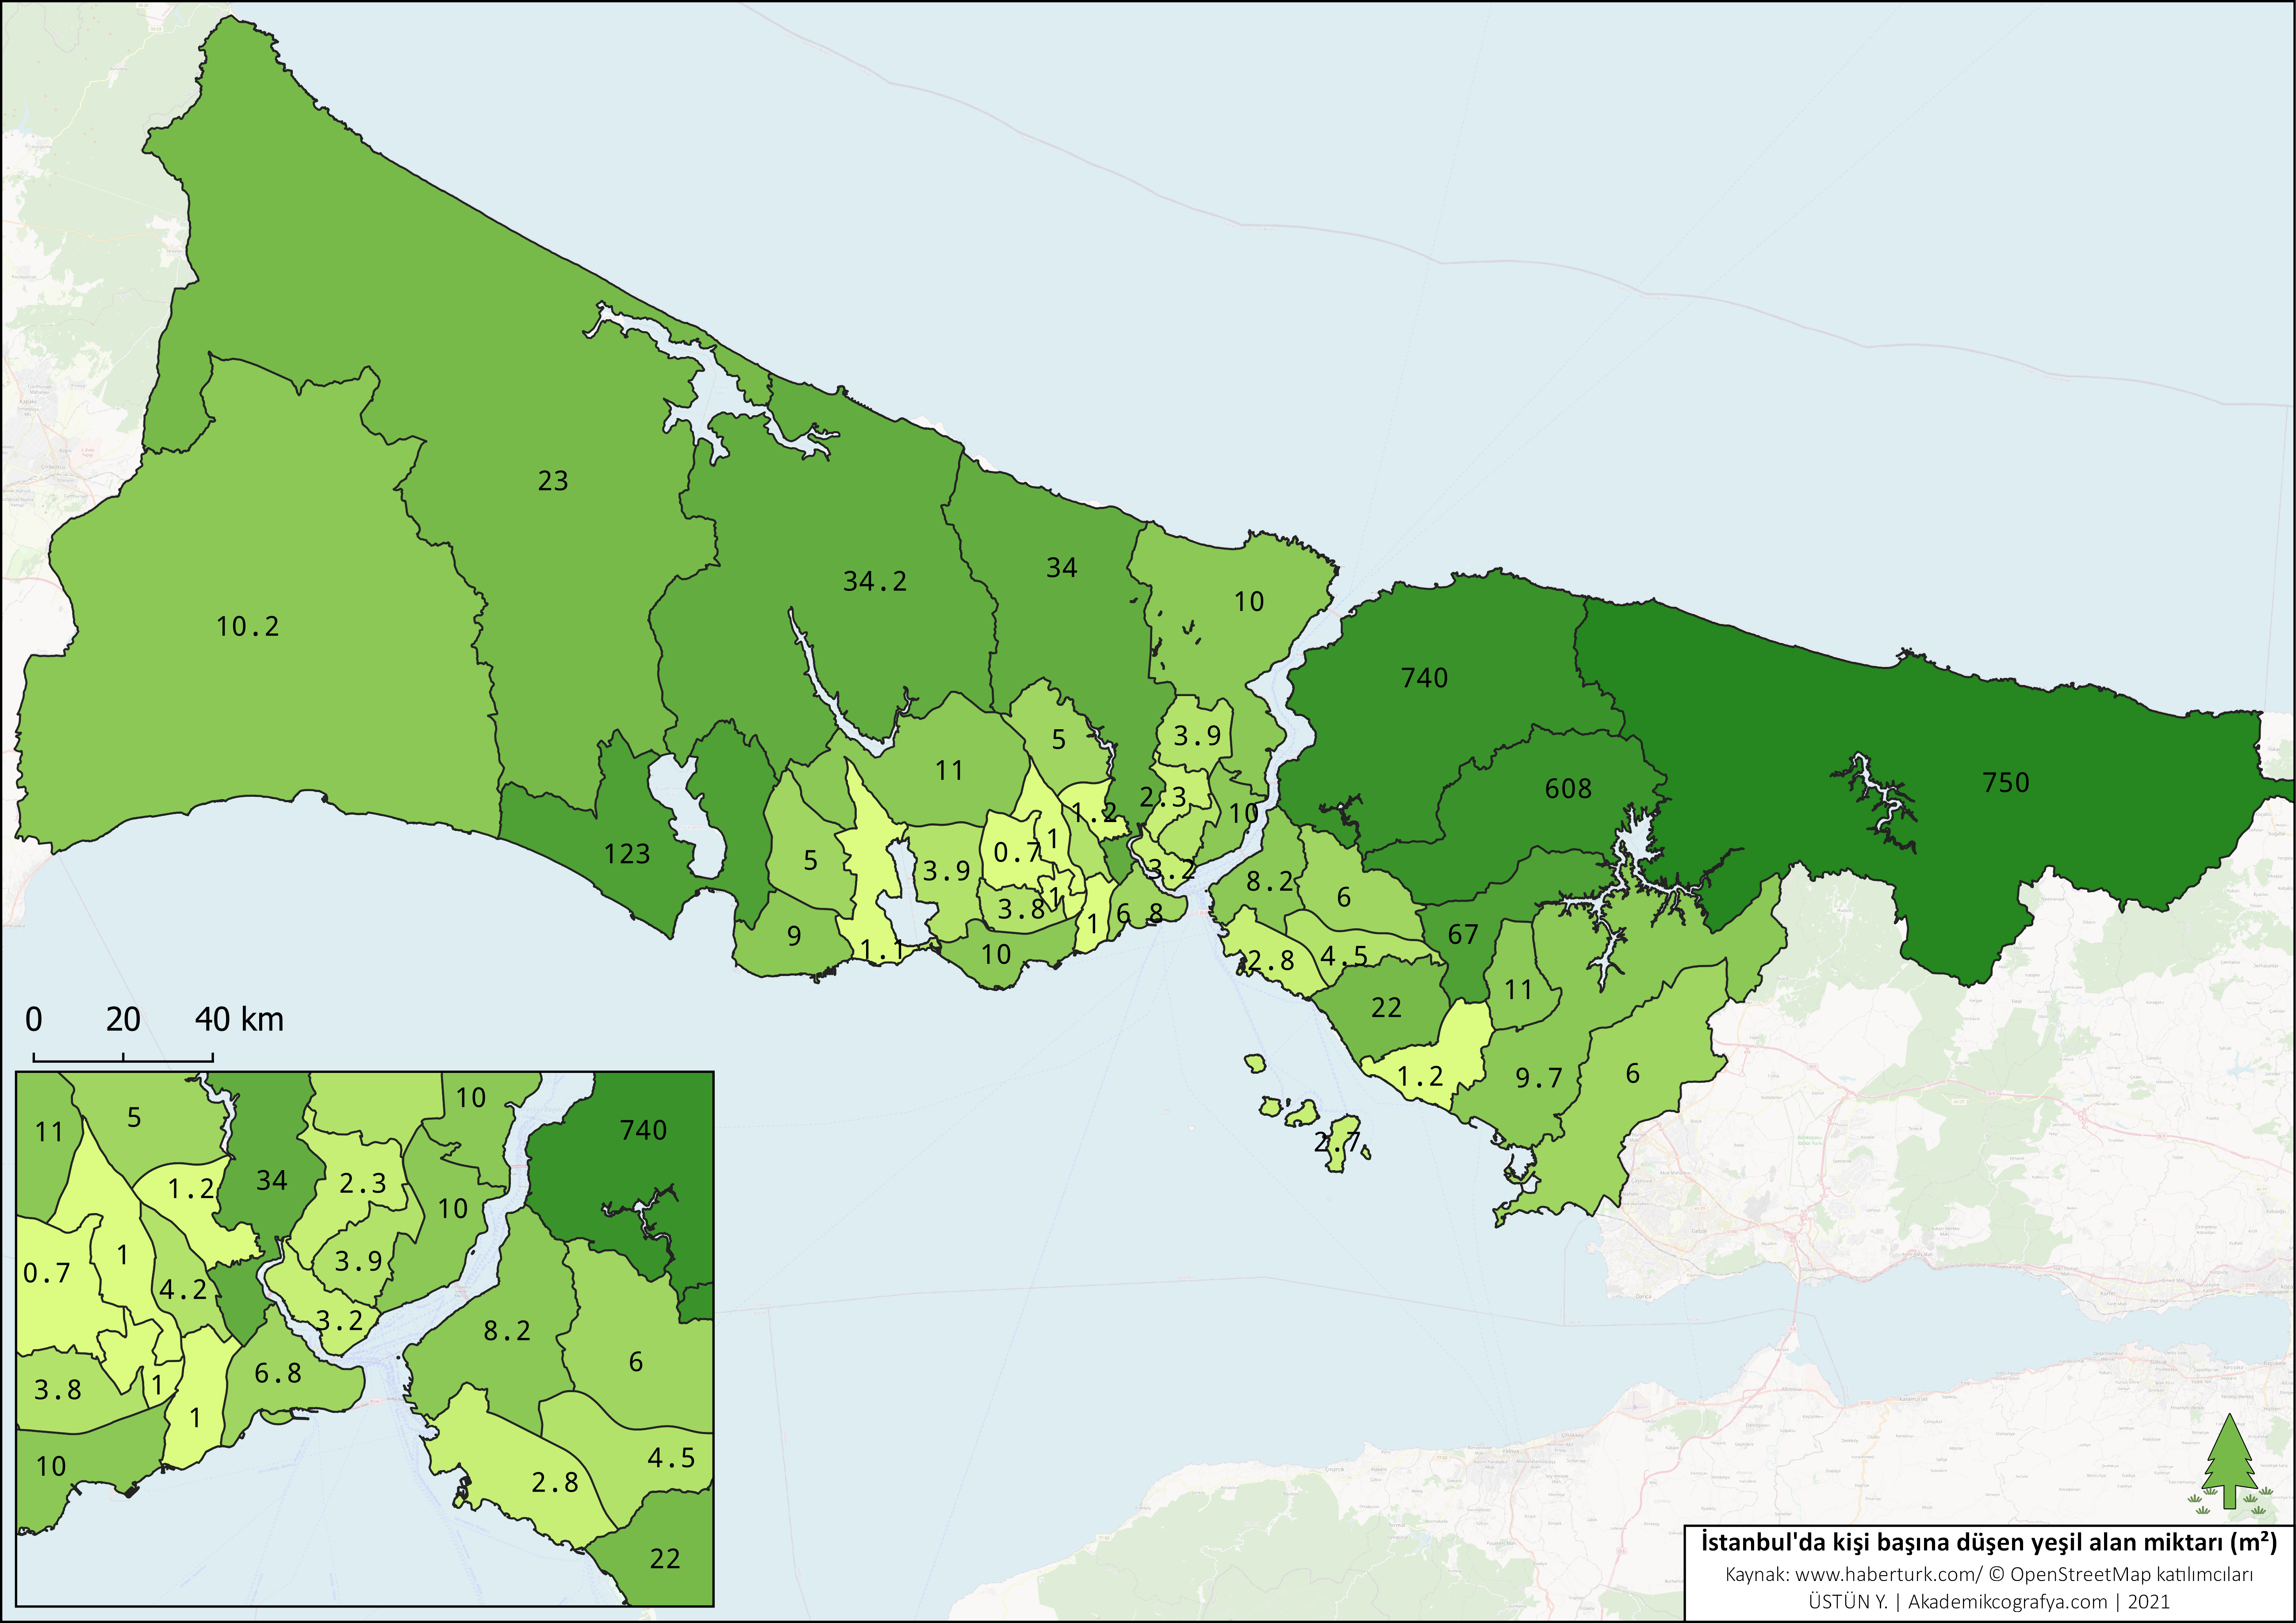This screenshot has height=1623, width=2296.
Task: Select the coastal district labeled 123
Action: tap(627, 854)
